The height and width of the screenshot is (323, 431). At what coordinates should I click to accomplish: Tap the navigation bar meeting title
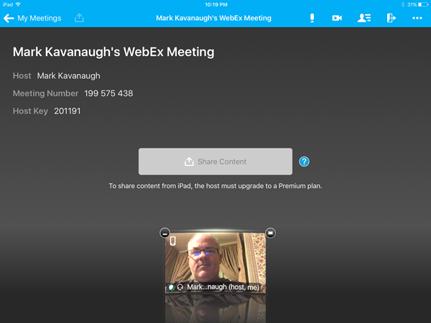tap(213, 18)
